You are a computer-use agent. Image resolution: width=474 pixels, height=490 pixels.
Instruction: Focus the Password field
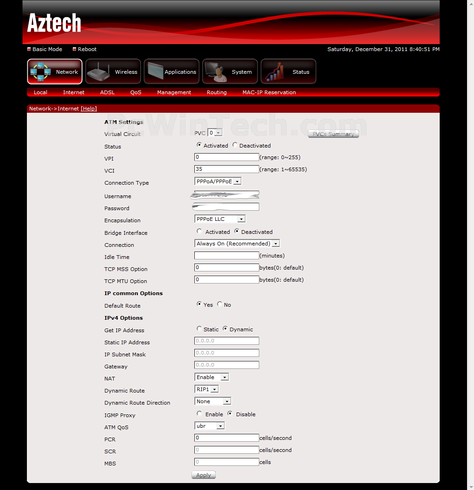(x=227, y=207)
